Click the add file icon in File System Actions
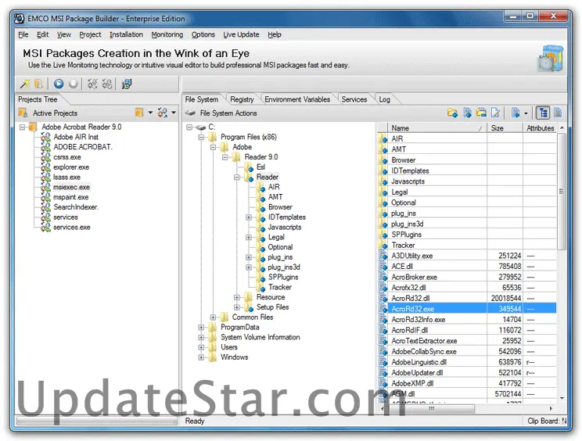This screenshot has width=582, height=441. [468, 113]
